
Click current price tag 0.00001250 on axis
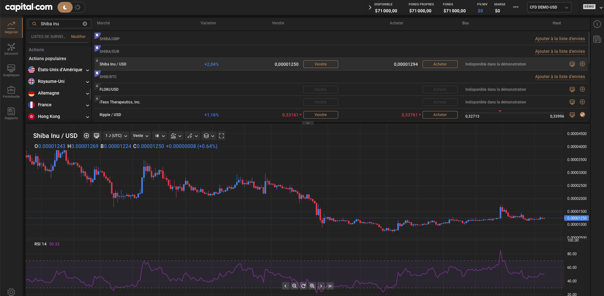point(577,218)
